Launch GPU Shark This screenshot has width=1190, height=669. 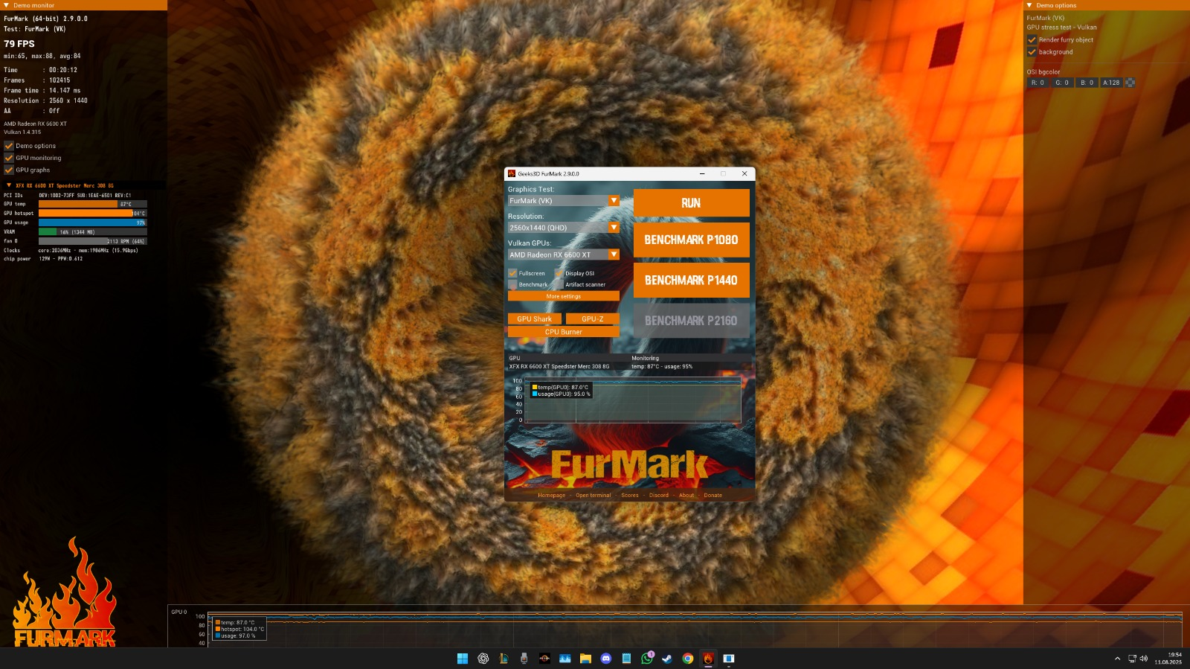click(x=534, y=319)
